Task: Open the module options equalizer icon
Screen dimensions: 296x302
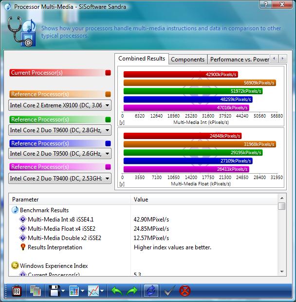Action: [x=17, y=291]
